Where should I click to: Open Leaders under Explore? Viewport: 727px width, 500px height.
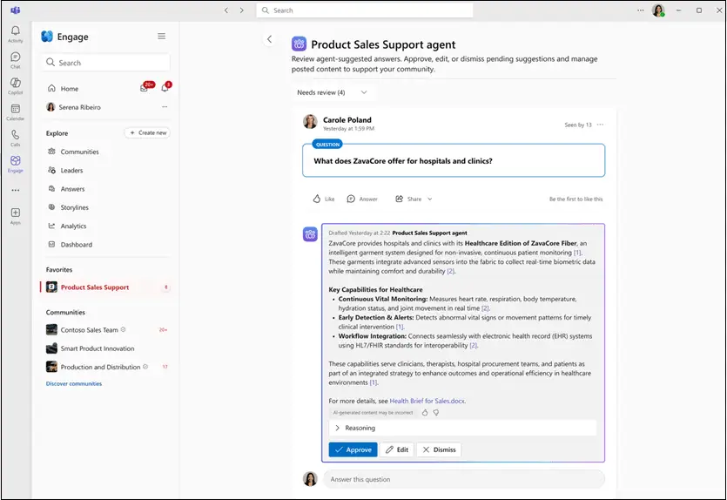[x=71, y=170]
